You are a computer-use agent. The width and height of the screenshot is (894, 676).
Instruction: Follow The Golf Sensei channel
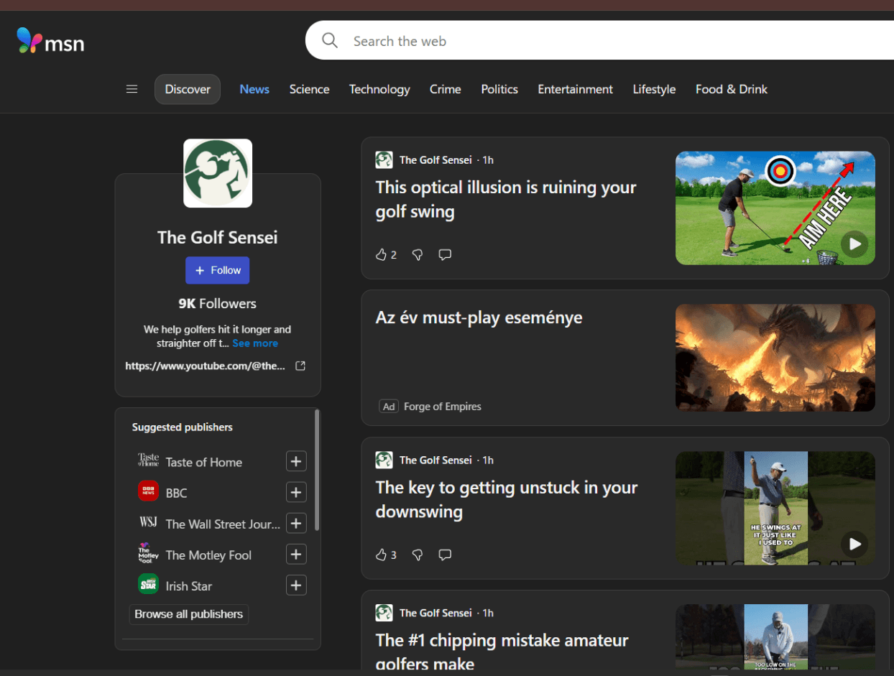coord(218,270)
